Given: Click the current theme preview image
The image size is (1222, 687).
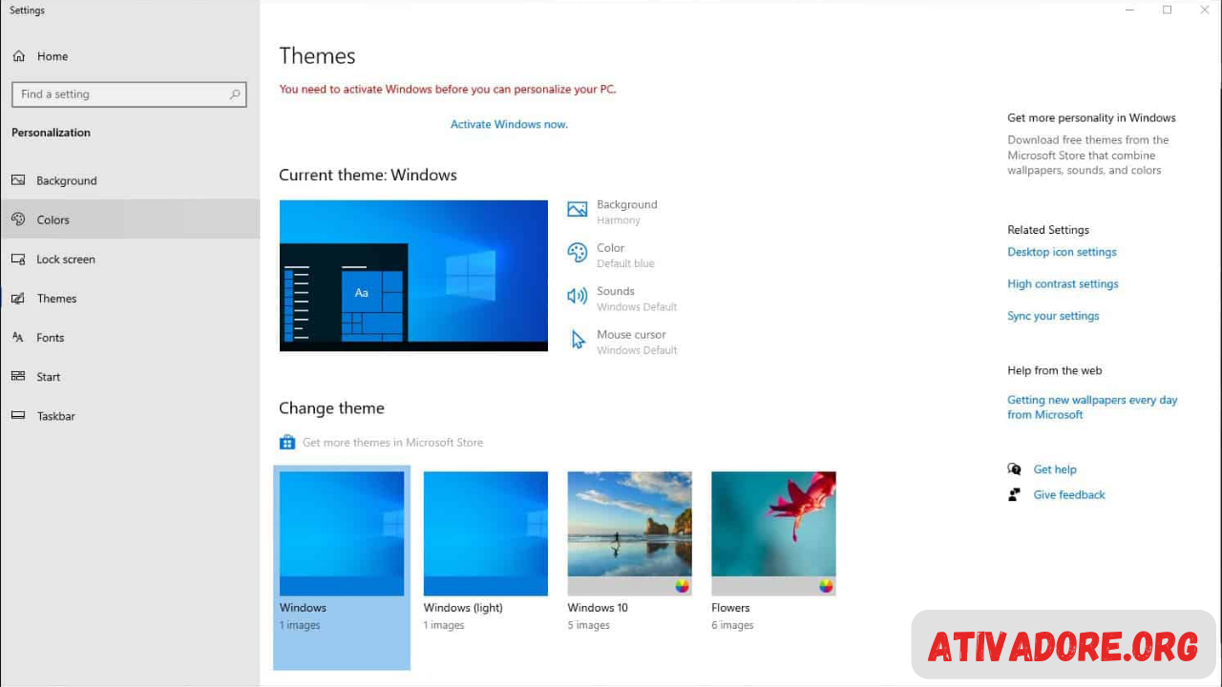Looking at the screenshot, I should point(413,276).
